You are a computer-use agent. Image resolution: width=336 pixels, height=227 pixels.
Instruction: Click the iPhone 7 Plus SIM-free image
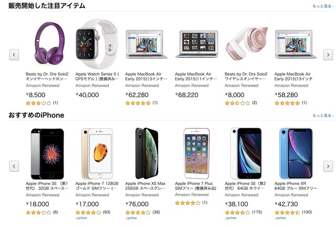click(x=196, y=153)
